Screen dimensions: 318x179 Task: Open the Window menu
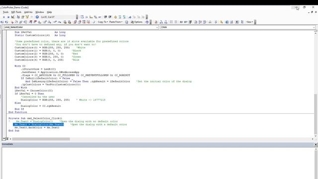[x=40, y=12]
